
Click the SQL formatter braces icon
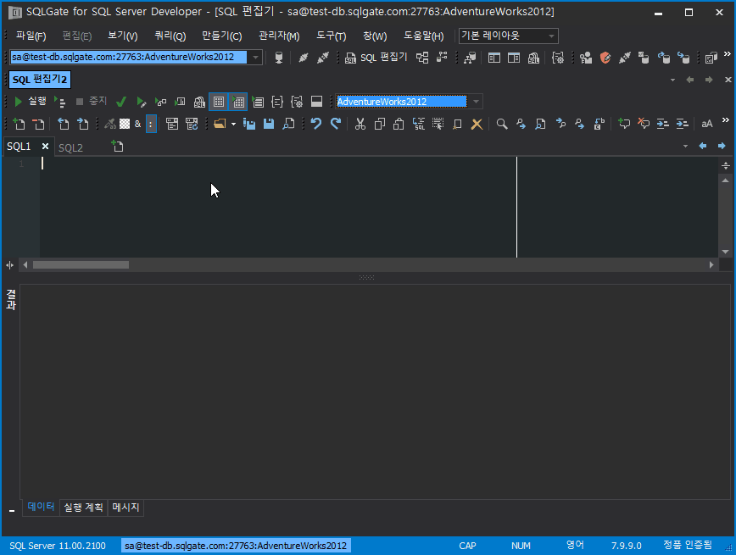(277, 102)
